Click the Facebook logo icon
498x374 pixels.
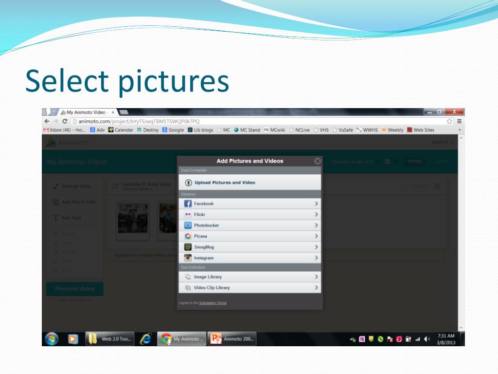coord(188,204)
